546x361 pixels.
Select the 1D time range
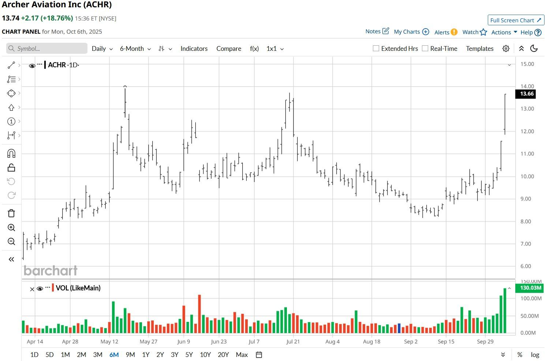point(34,355)
